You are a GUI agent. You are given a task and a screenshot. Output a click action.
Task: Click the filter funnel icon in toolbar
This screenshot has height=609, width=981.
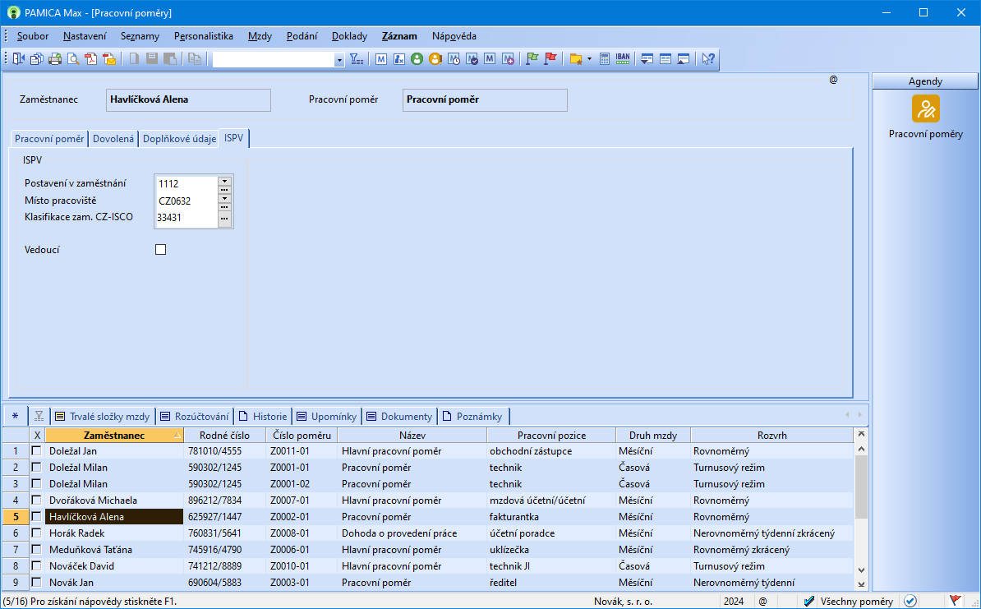(x=356, y=59)
